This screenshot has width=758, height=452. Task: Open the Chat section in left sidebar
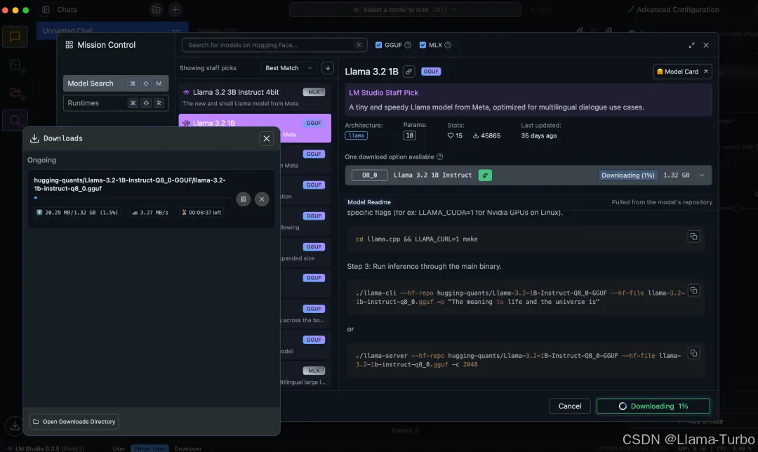[x=15, y=36]
